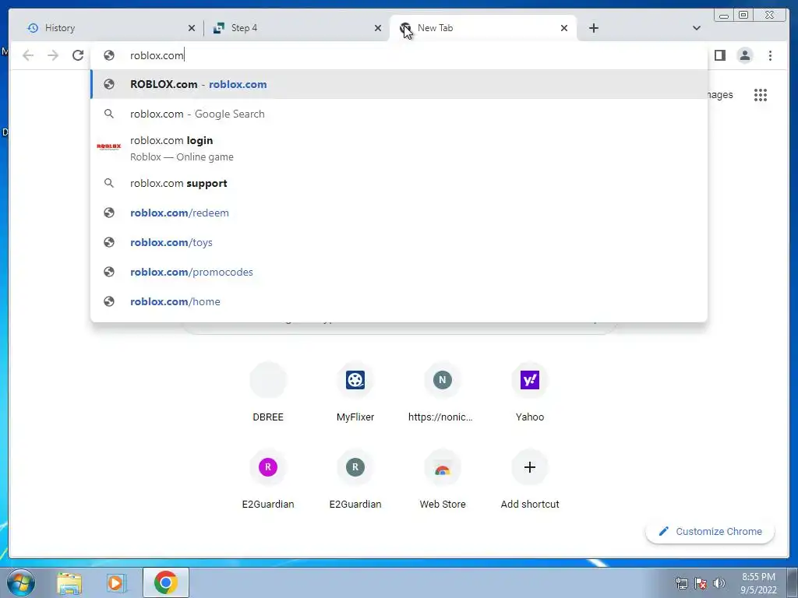Launch Windows Media Player from taskbar
The height and width of the screenshot is (598, 798).
pos(116,582)
